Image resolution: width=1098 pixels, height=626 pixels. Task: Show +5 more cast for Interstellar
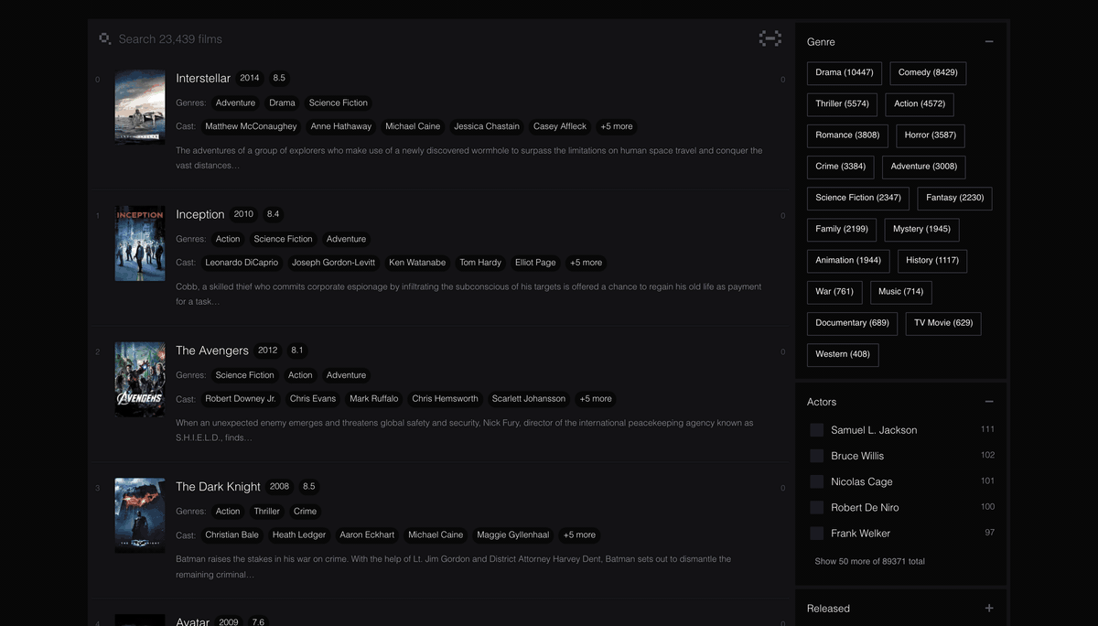tap(617, 126)
